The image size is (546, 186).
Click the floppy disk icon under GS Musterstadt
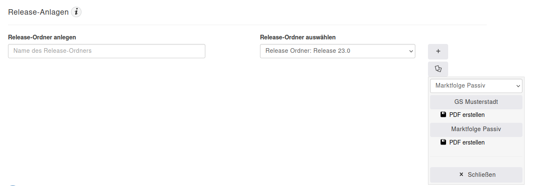[x=443, y=114]
